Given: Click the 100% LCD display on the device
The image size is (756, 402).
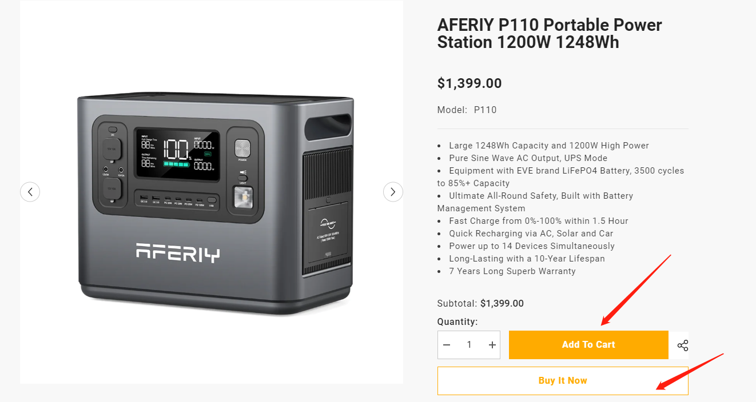Looking at the screenshot, I should coord(177,154).
